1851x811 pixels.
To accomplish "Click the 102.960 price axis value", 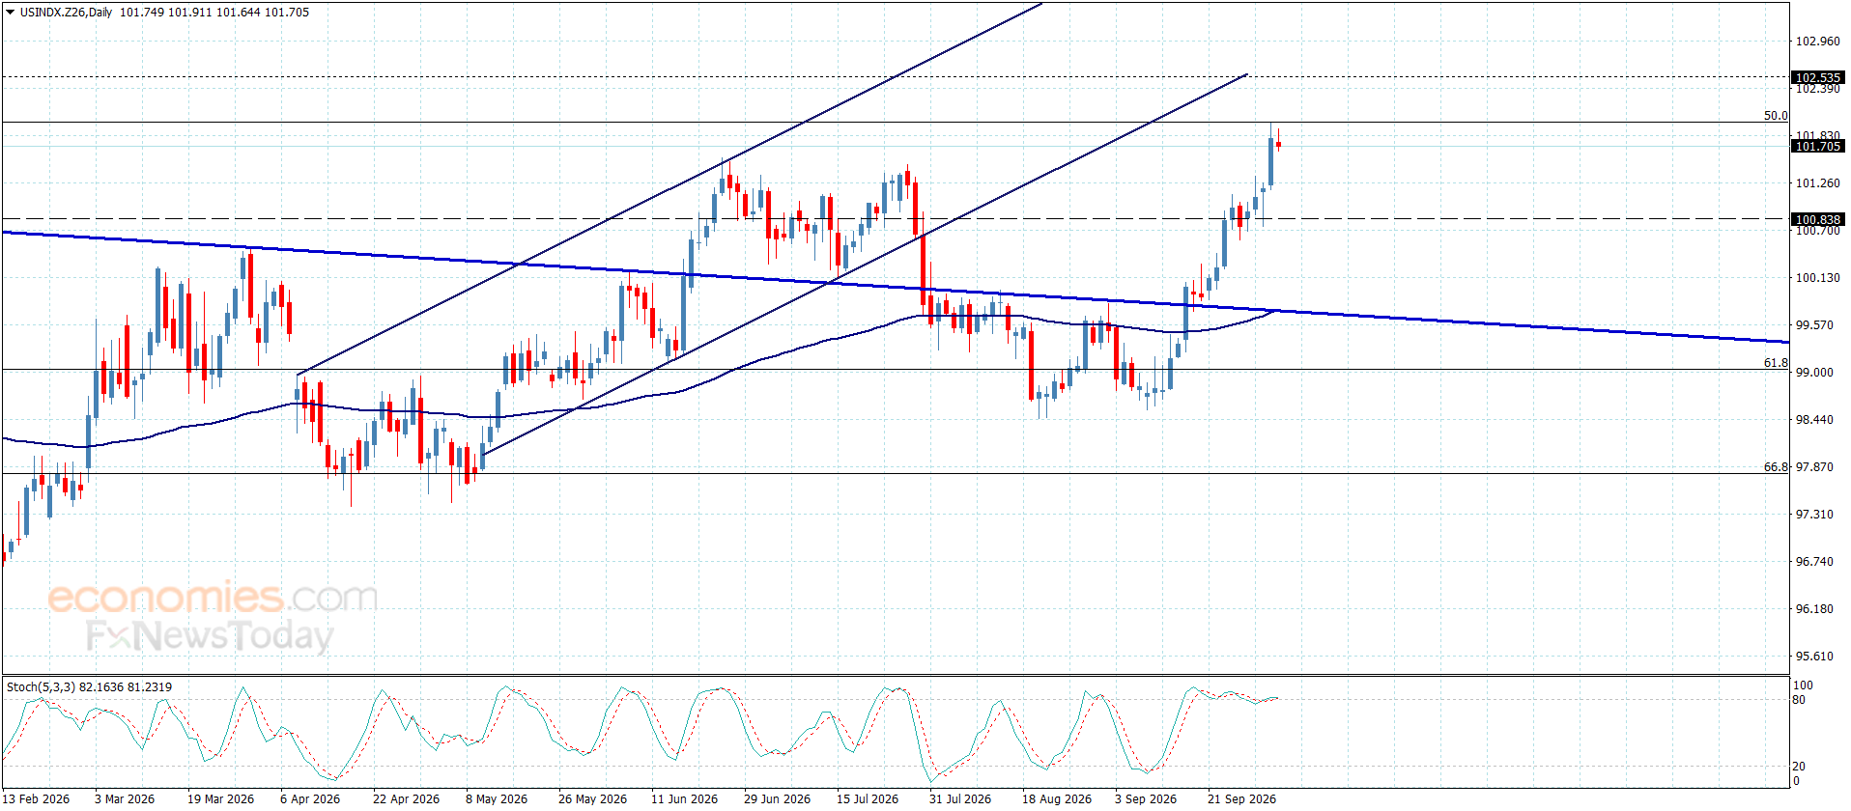I will coord(1817,42).
